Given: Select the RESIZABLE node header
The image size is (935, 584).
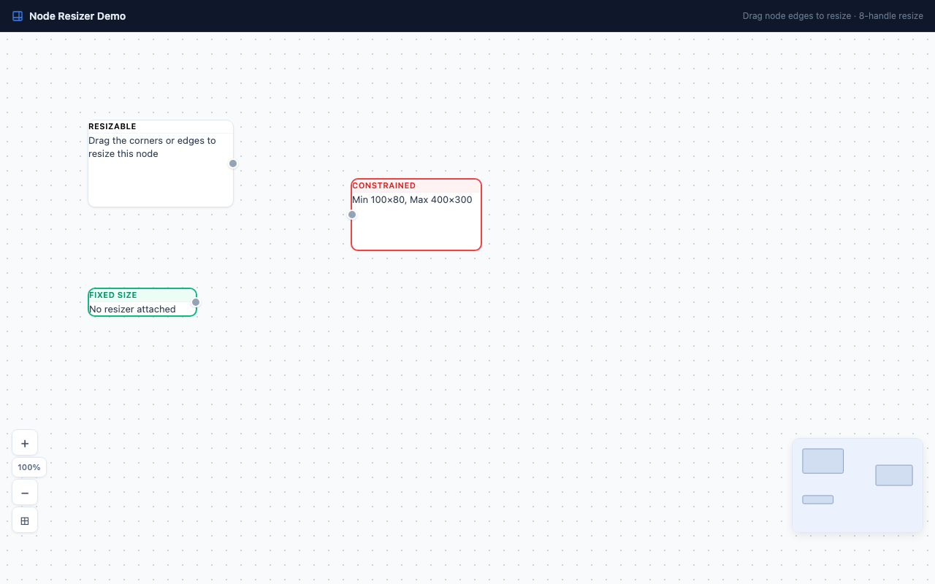Looking at the screenshot, I should tap(112, 126).
